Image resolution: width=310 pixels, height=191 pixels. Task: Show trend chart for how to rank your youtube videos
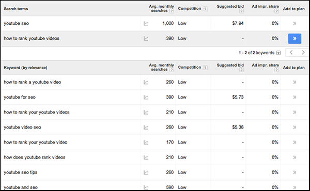[x=146, y=112]
